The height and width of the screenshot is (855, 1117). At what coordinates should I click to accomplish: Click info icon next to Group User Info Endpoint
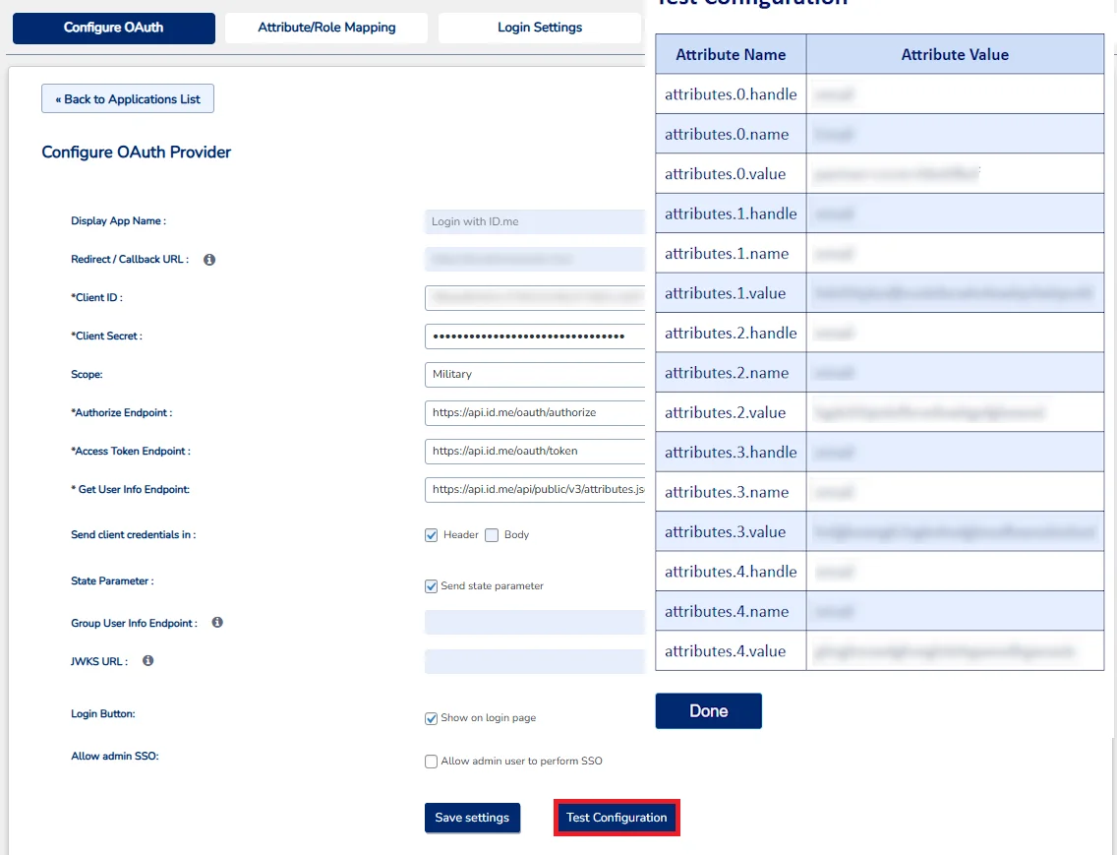[217, 623]
